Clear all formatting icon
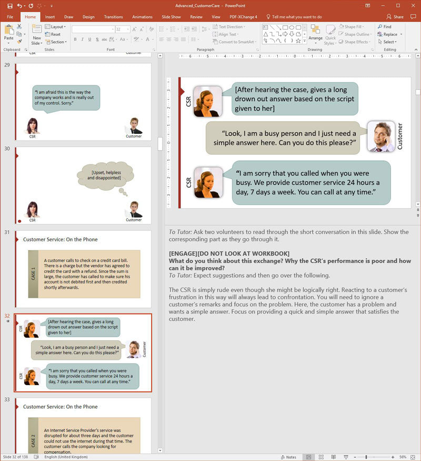This screenshot has width=421, height=461. [x=152, y=30]
